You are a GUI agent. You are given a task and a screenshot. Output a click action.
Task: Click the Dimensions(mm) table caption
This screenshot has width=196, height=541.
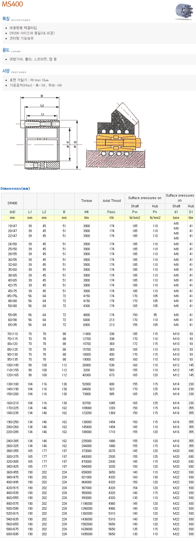[15, 188]
